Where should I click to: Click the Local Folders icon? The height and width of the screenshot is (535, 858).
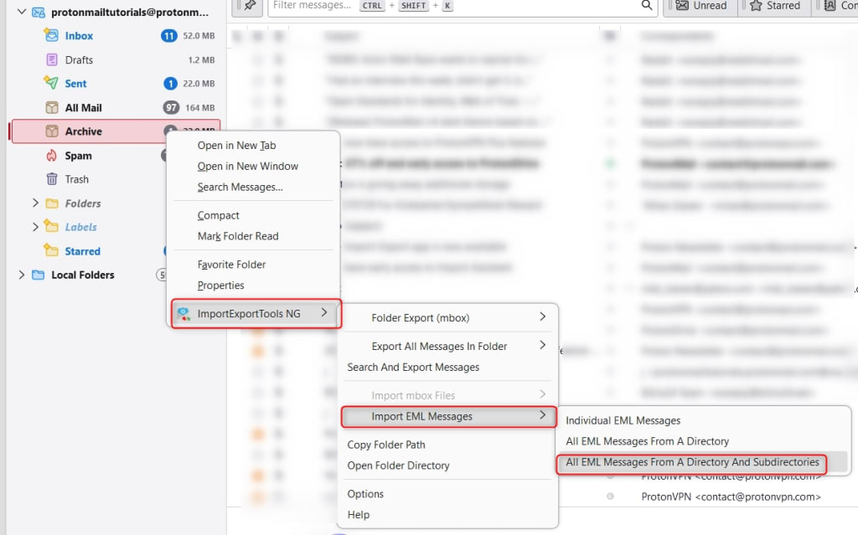[38, 275]
